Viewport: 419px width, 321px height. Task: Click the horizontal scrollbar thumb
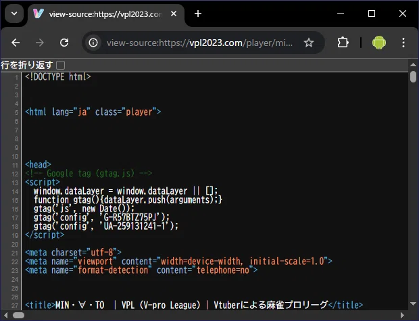(x=19, y=316)
